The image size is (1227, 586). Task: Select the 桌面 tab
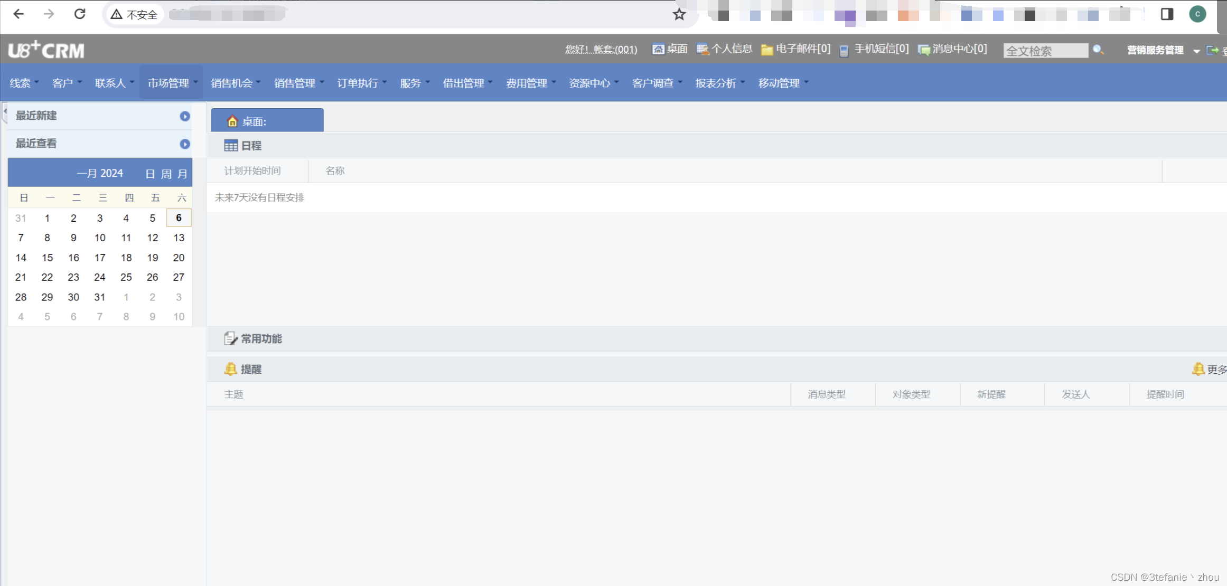click(267, 120)
